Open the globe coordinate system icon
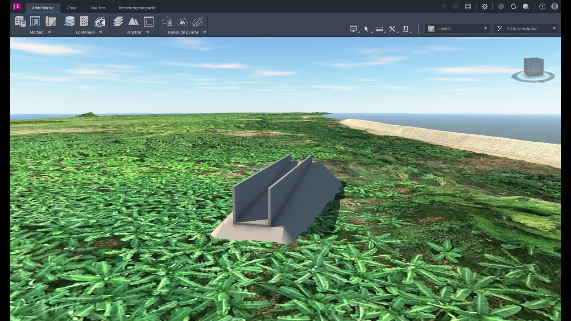This screenshot has width=571, height=321. [x=100, y=21]
